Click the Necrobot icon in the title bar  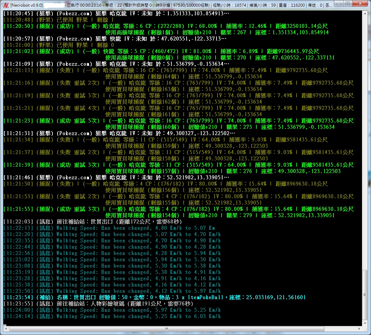pyautogui.click(x=6, y=5)
